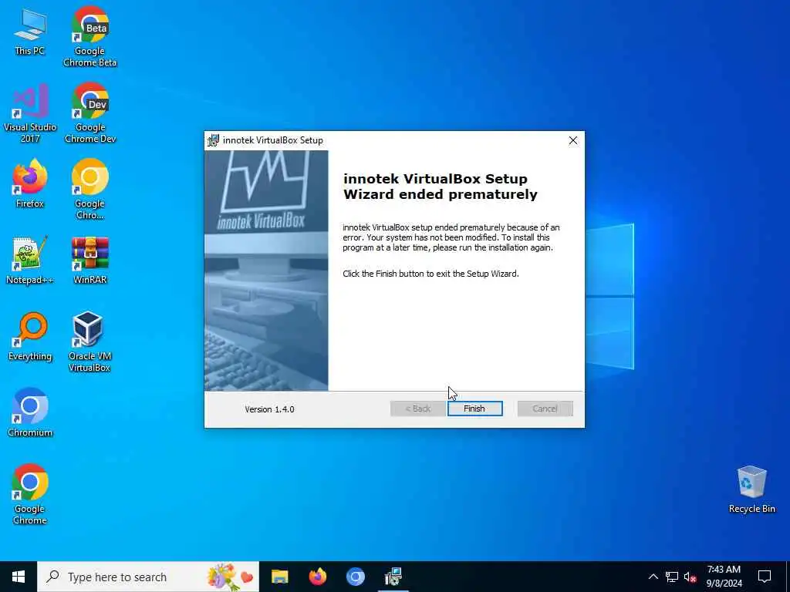Open the notification center icon
The image size is (790, 592).
click(765, 577)
